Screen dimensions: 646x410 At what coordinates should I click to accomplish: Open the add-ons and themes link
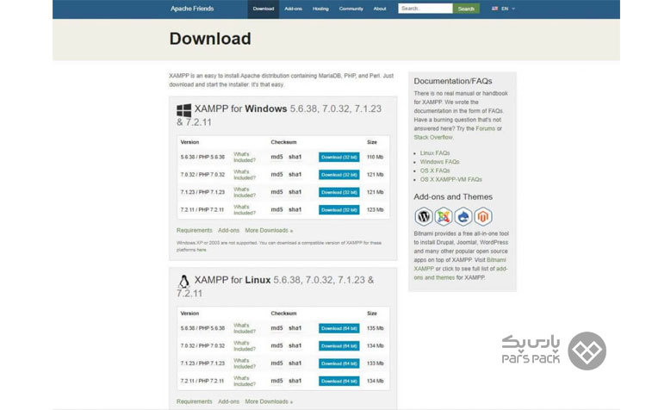[x=461, y=273]
